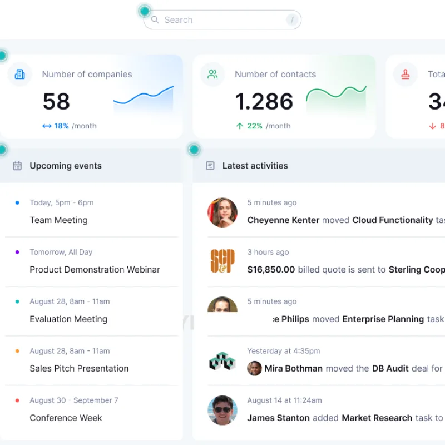
Task: Click Cheyenne Kenter's avatar photo
Action: (222, 212)
